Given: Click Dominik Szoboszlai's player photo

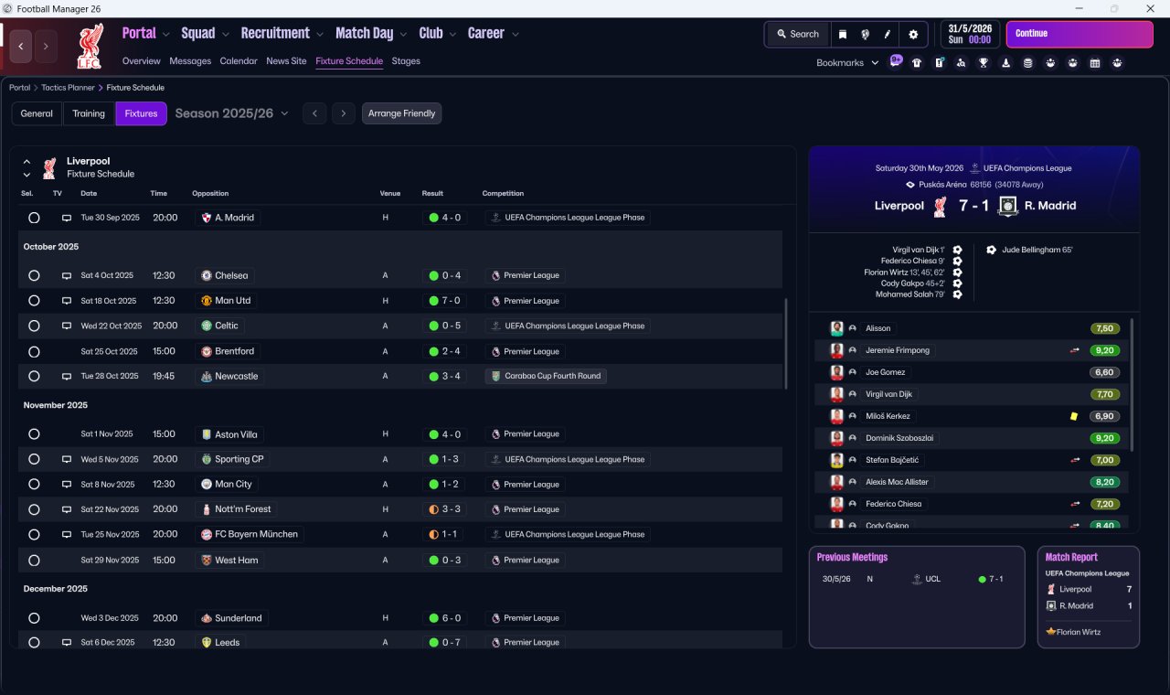Looking at the screenshot, I should [836, 438].
